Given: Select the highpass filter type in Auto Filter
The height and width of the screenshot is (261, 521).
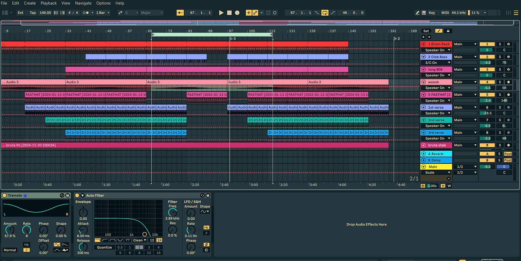Looking at the screenshot, I should pos(105,240).
